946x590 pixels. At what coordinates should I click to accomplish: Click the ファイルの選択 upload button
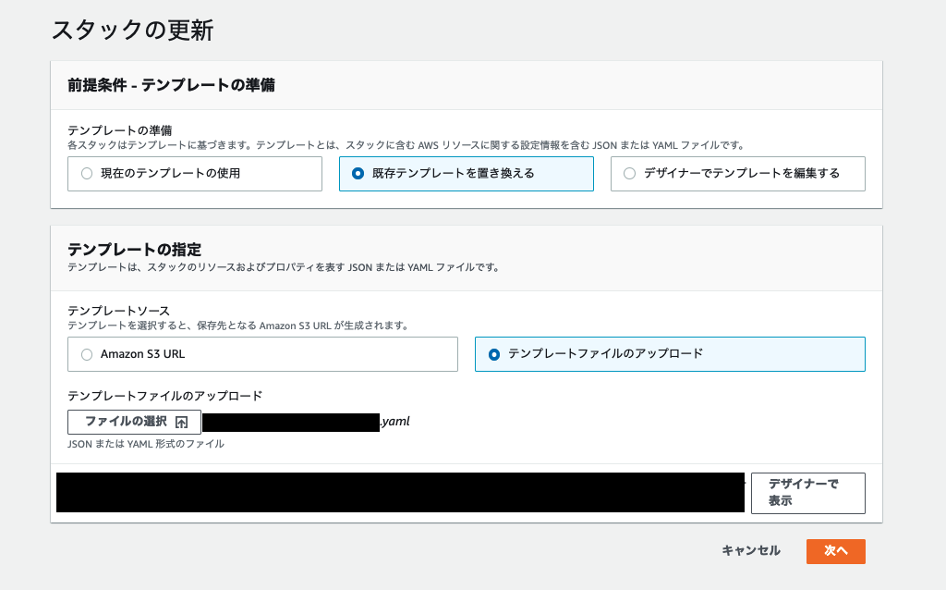[134, 422]
